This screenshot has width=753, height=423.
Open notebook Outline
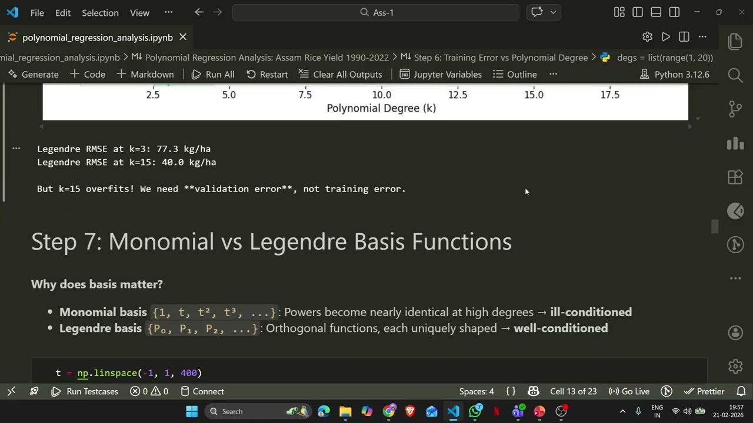[515, 74]
